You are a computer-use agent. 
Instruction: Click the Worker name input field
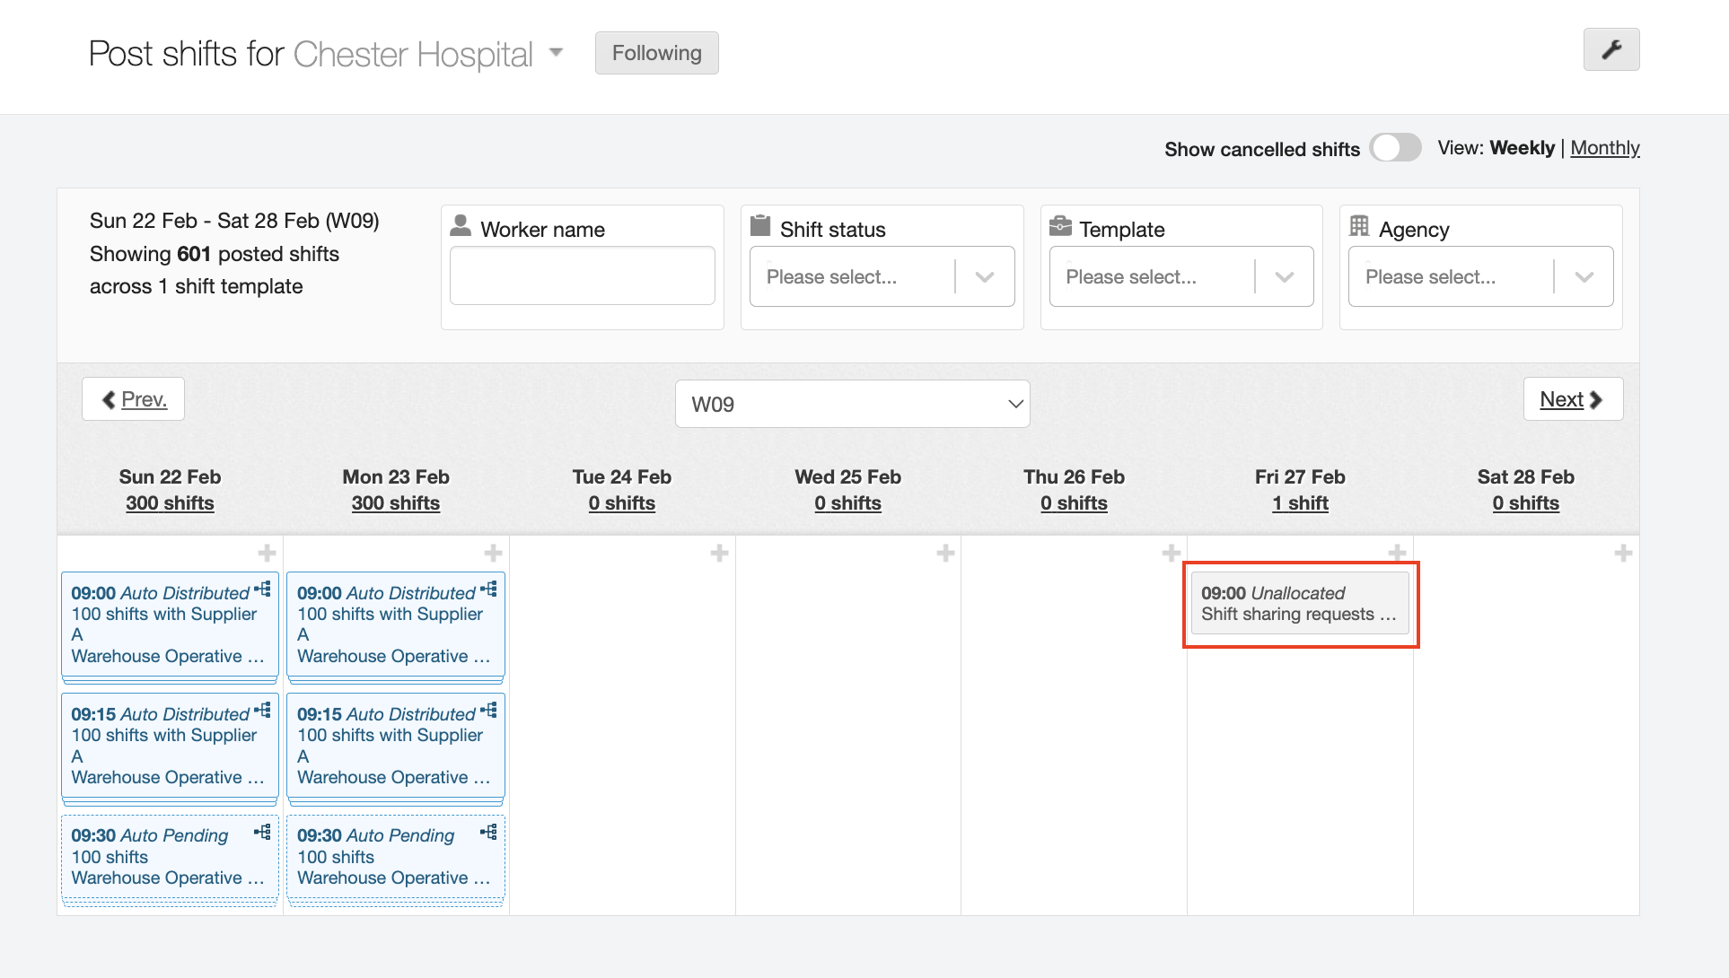click(x=582, y=275)
